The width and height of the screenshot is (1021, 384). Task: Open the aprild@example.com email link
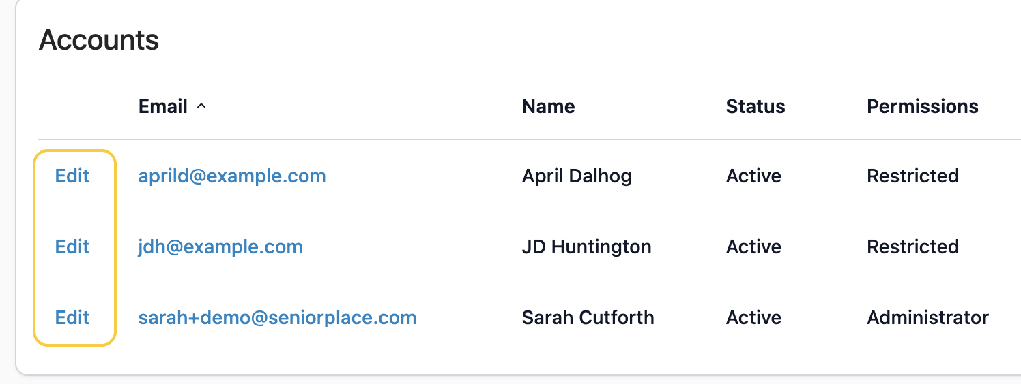coord(232,176)
